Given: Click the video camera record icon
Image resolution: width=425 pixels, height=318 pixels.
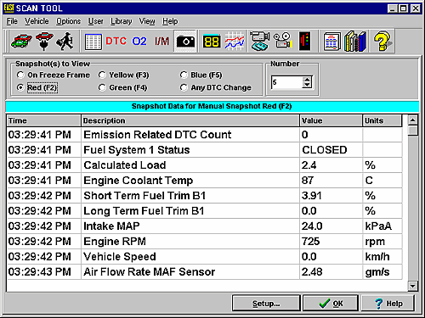Looking at the screenshot, I should 259,42.
